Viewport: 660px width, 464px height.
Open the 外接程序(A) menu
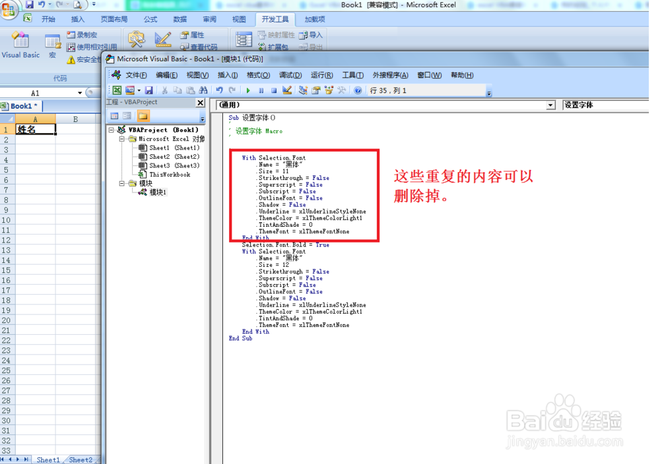[x=390, y=75]
